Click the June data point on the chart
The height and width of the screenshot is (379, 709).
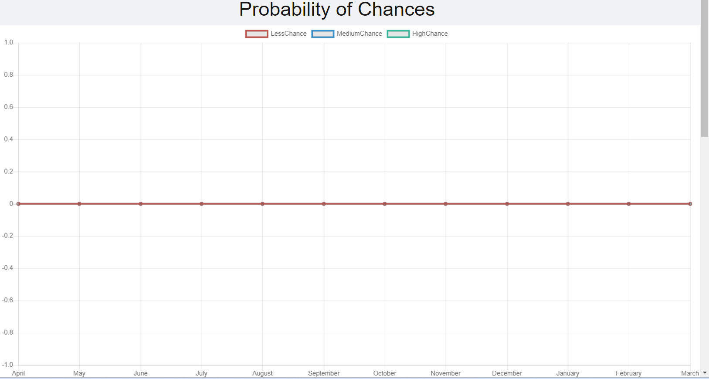(x=141, y=204)
